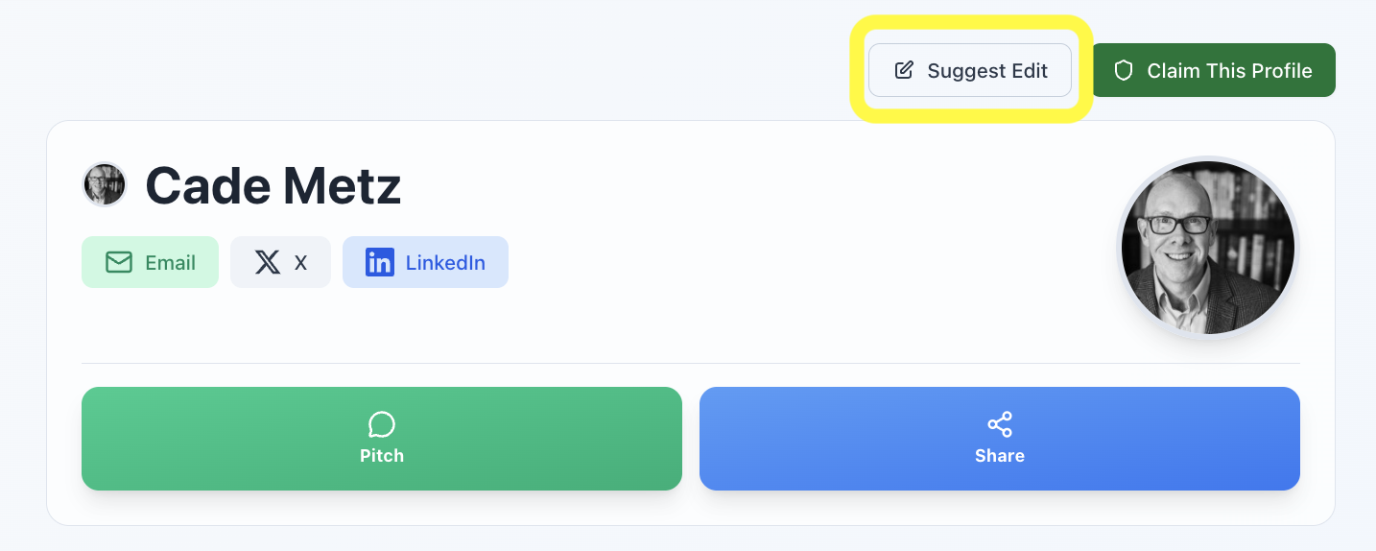Open the LinkedIn profile link
Screen dimensions: 1376x551
[425, 262]
